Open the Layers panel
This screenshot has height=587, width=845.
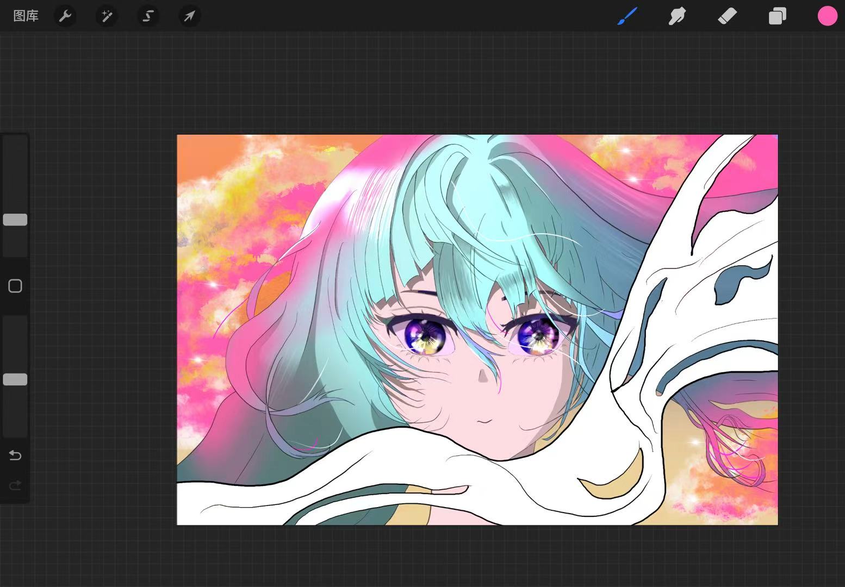(777, 16)
